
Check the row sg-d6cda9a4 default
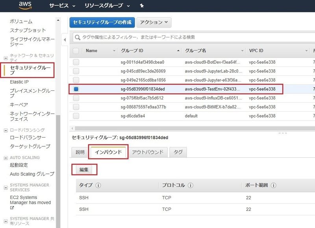pos(76,116)
